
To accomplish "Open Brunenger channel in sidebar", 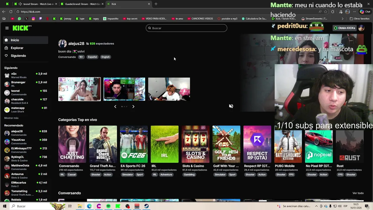I will pos(26,84).
